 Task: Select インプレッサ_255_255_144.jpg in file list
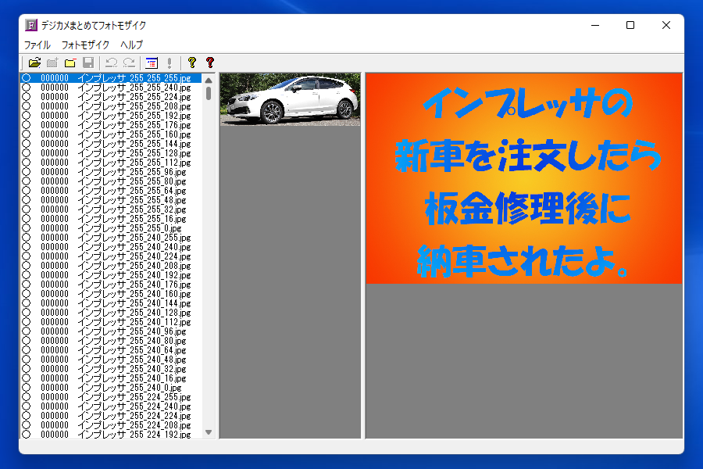pyautogui.click(x=111, y=144)
